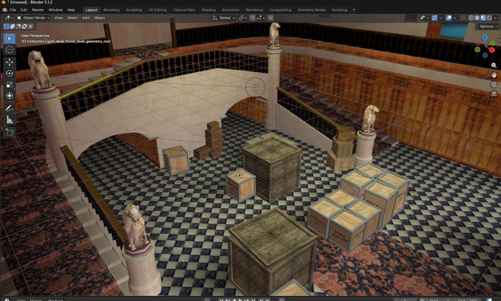Switch to the Geometry Nodes workspace
This screenshot has width=501, height=301.
[x=311, y=10]
